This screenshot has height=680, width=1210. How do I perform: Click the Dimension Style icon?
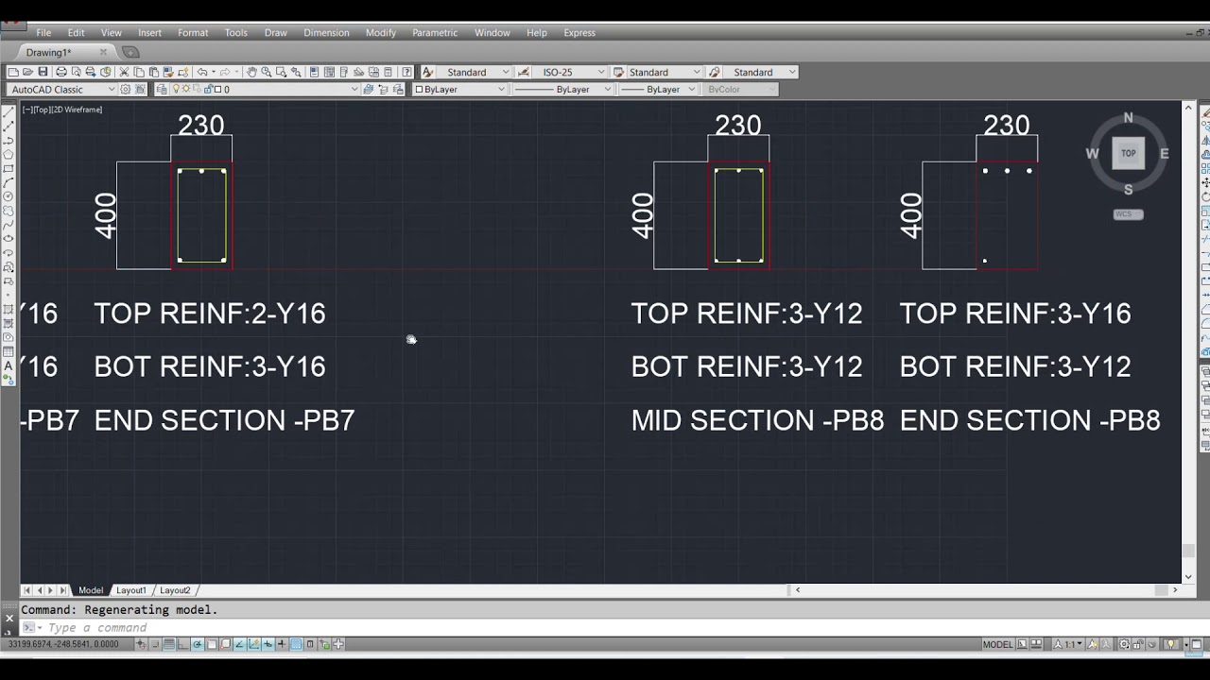(524, 72)
